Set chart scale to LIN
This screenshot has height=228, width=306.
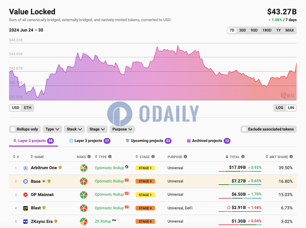tap(291, 108)
